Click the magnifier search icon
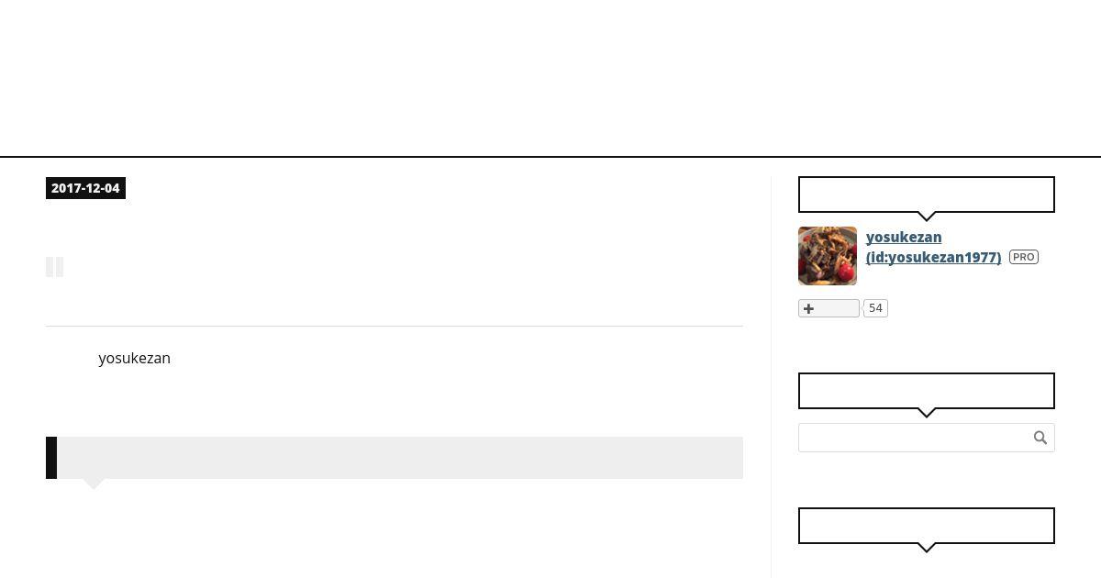 (1040, 438)
